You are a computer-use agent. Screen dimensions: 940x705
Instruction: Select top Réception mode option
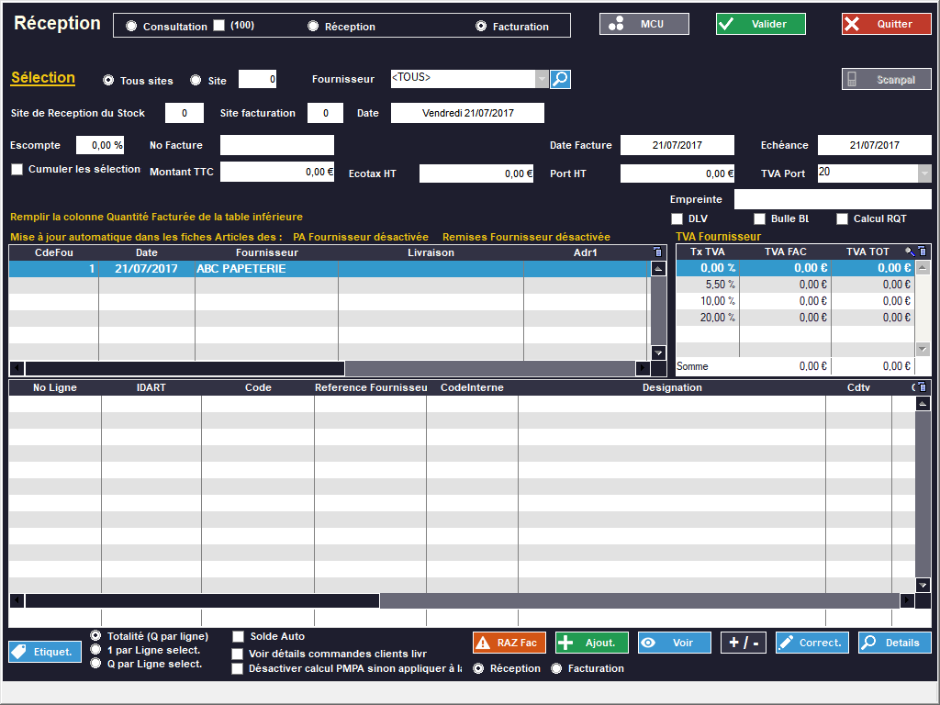coord(313,27)
